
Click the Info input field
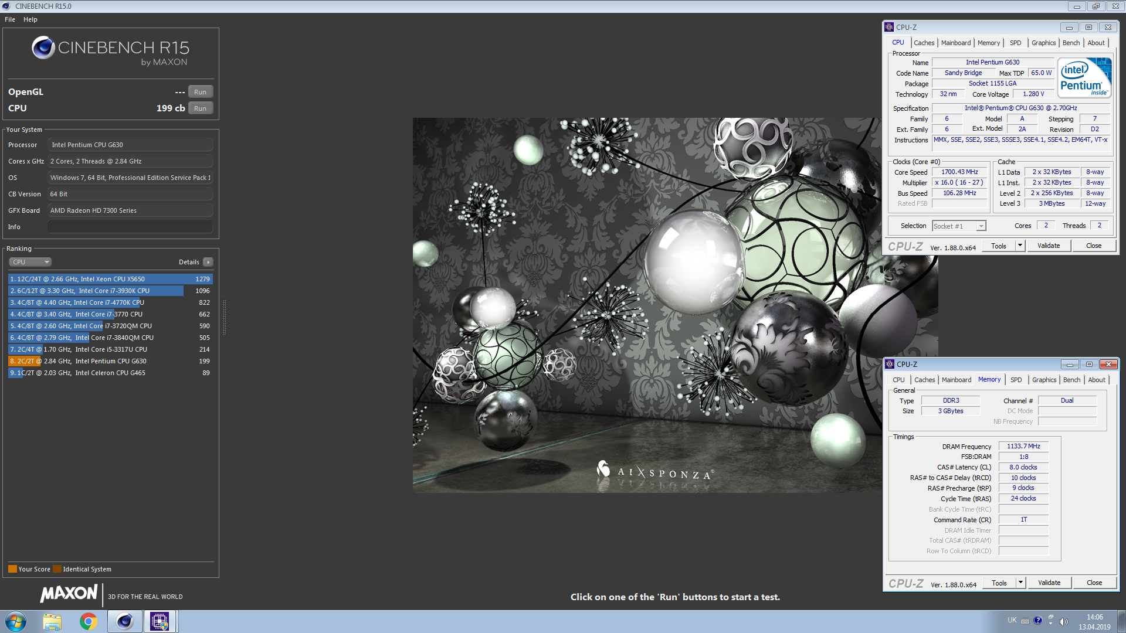pos(130,227)
